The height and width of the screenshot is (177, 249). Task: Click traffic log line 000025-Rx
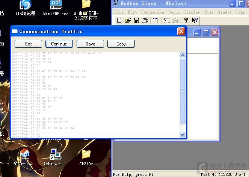pos(43,129)
